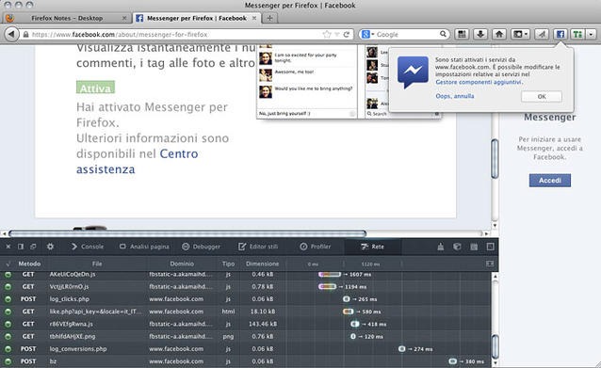Sort requests by Tipo column

coord(228,264)
